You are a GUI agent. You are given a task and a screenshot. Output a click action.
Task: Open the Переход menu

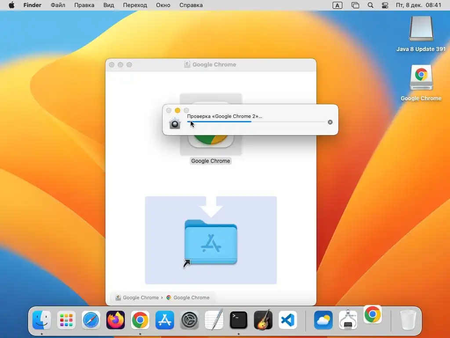(x=135, y=5)
